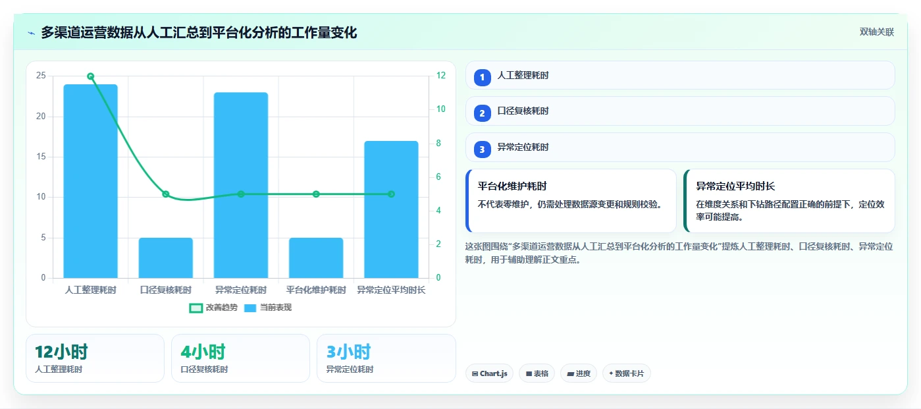Screen dimensions: 921x409
Task: Click the green 改善趋势 legend swatch
Action: 196,308
